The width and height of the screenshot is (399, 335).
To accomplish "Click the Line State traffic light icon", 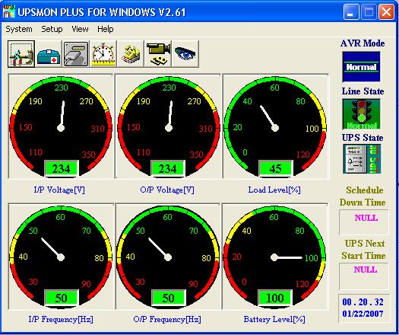I will [361, 114].
